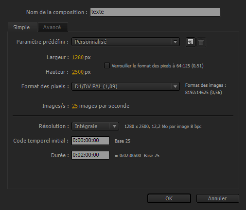
Task: Toggle the lock pixel aspect ratio checkbox
Action: coord(107,65)
